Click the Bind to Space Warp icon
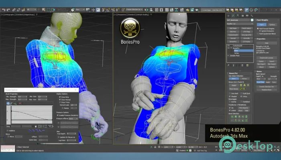This screenshot has height=160, width=281. click(23, 10)
